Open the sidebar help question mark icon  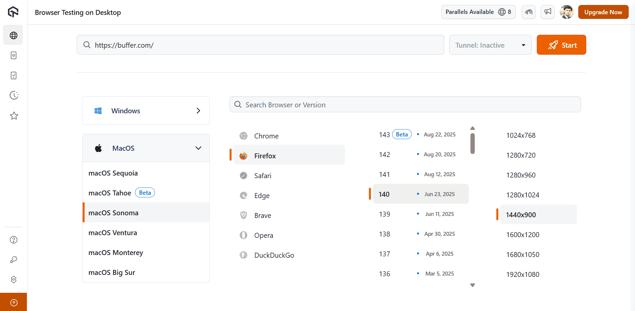13,240
